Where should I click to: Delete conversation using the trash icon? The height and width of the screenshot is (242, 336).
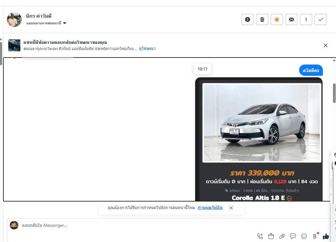point(262,19)
